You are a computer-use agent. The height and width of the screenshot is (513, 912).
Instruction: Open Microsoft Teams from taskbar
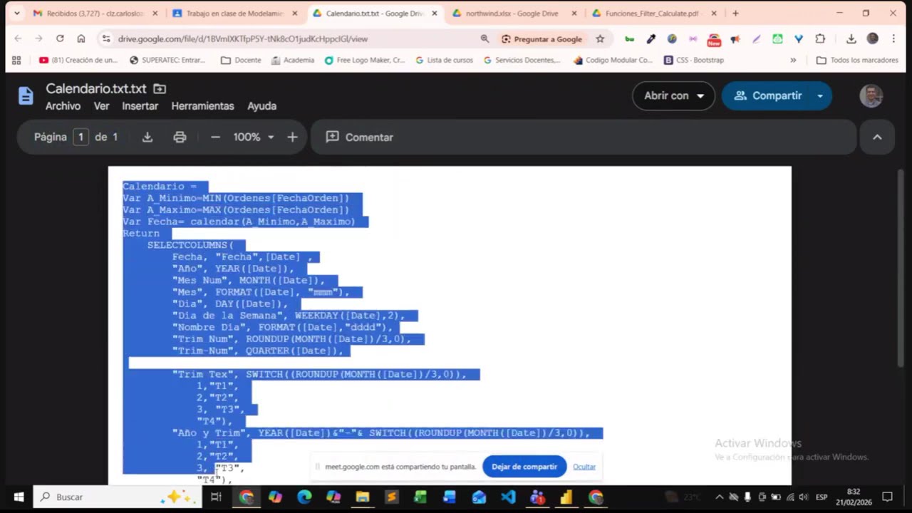coord(537,497)
